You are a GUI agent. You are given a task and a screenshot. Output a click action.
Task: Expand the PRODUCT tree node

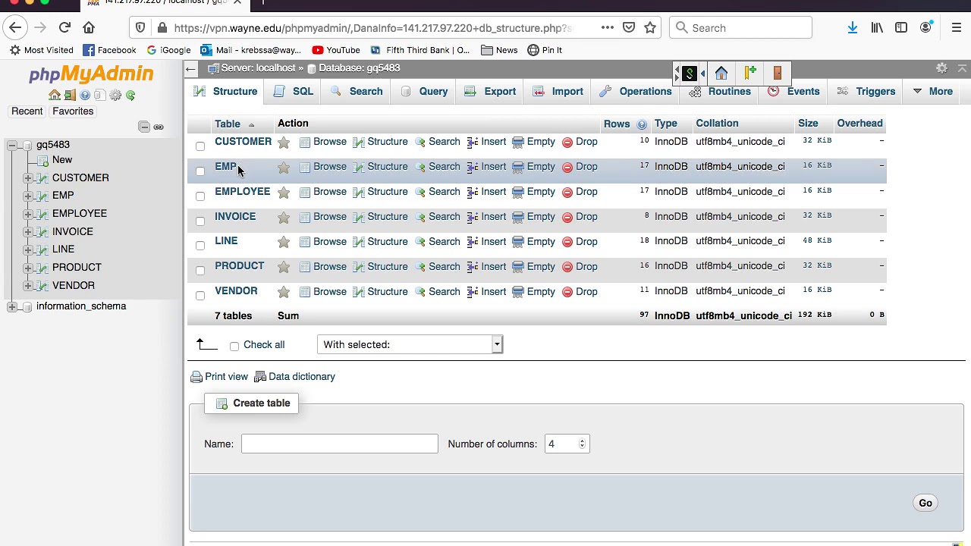28,268
